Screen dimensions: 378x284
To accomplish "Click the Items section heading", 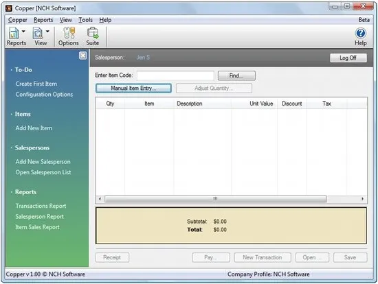I will coord(23,114).
